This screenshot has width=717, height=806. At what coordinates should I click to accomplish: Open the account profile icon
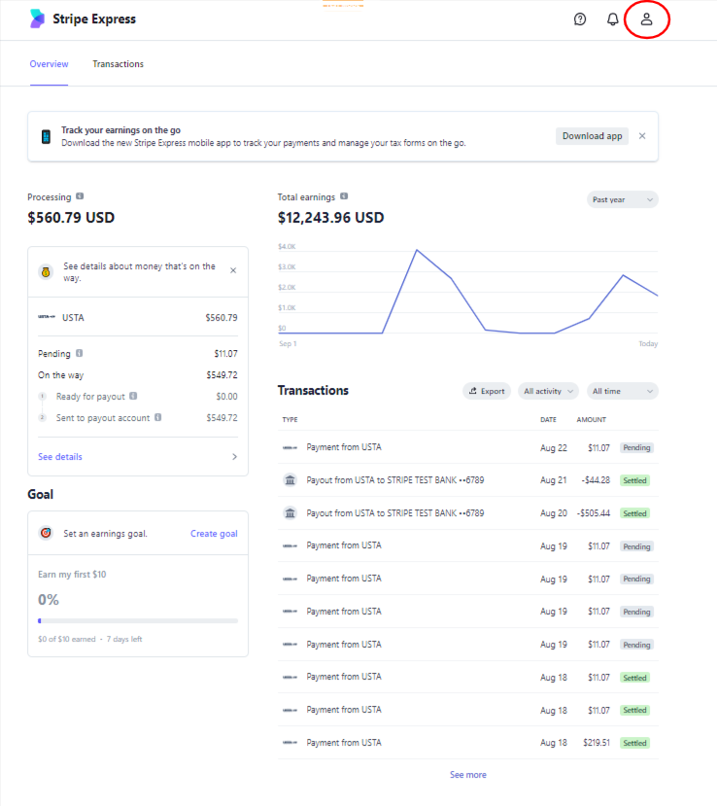646,19
